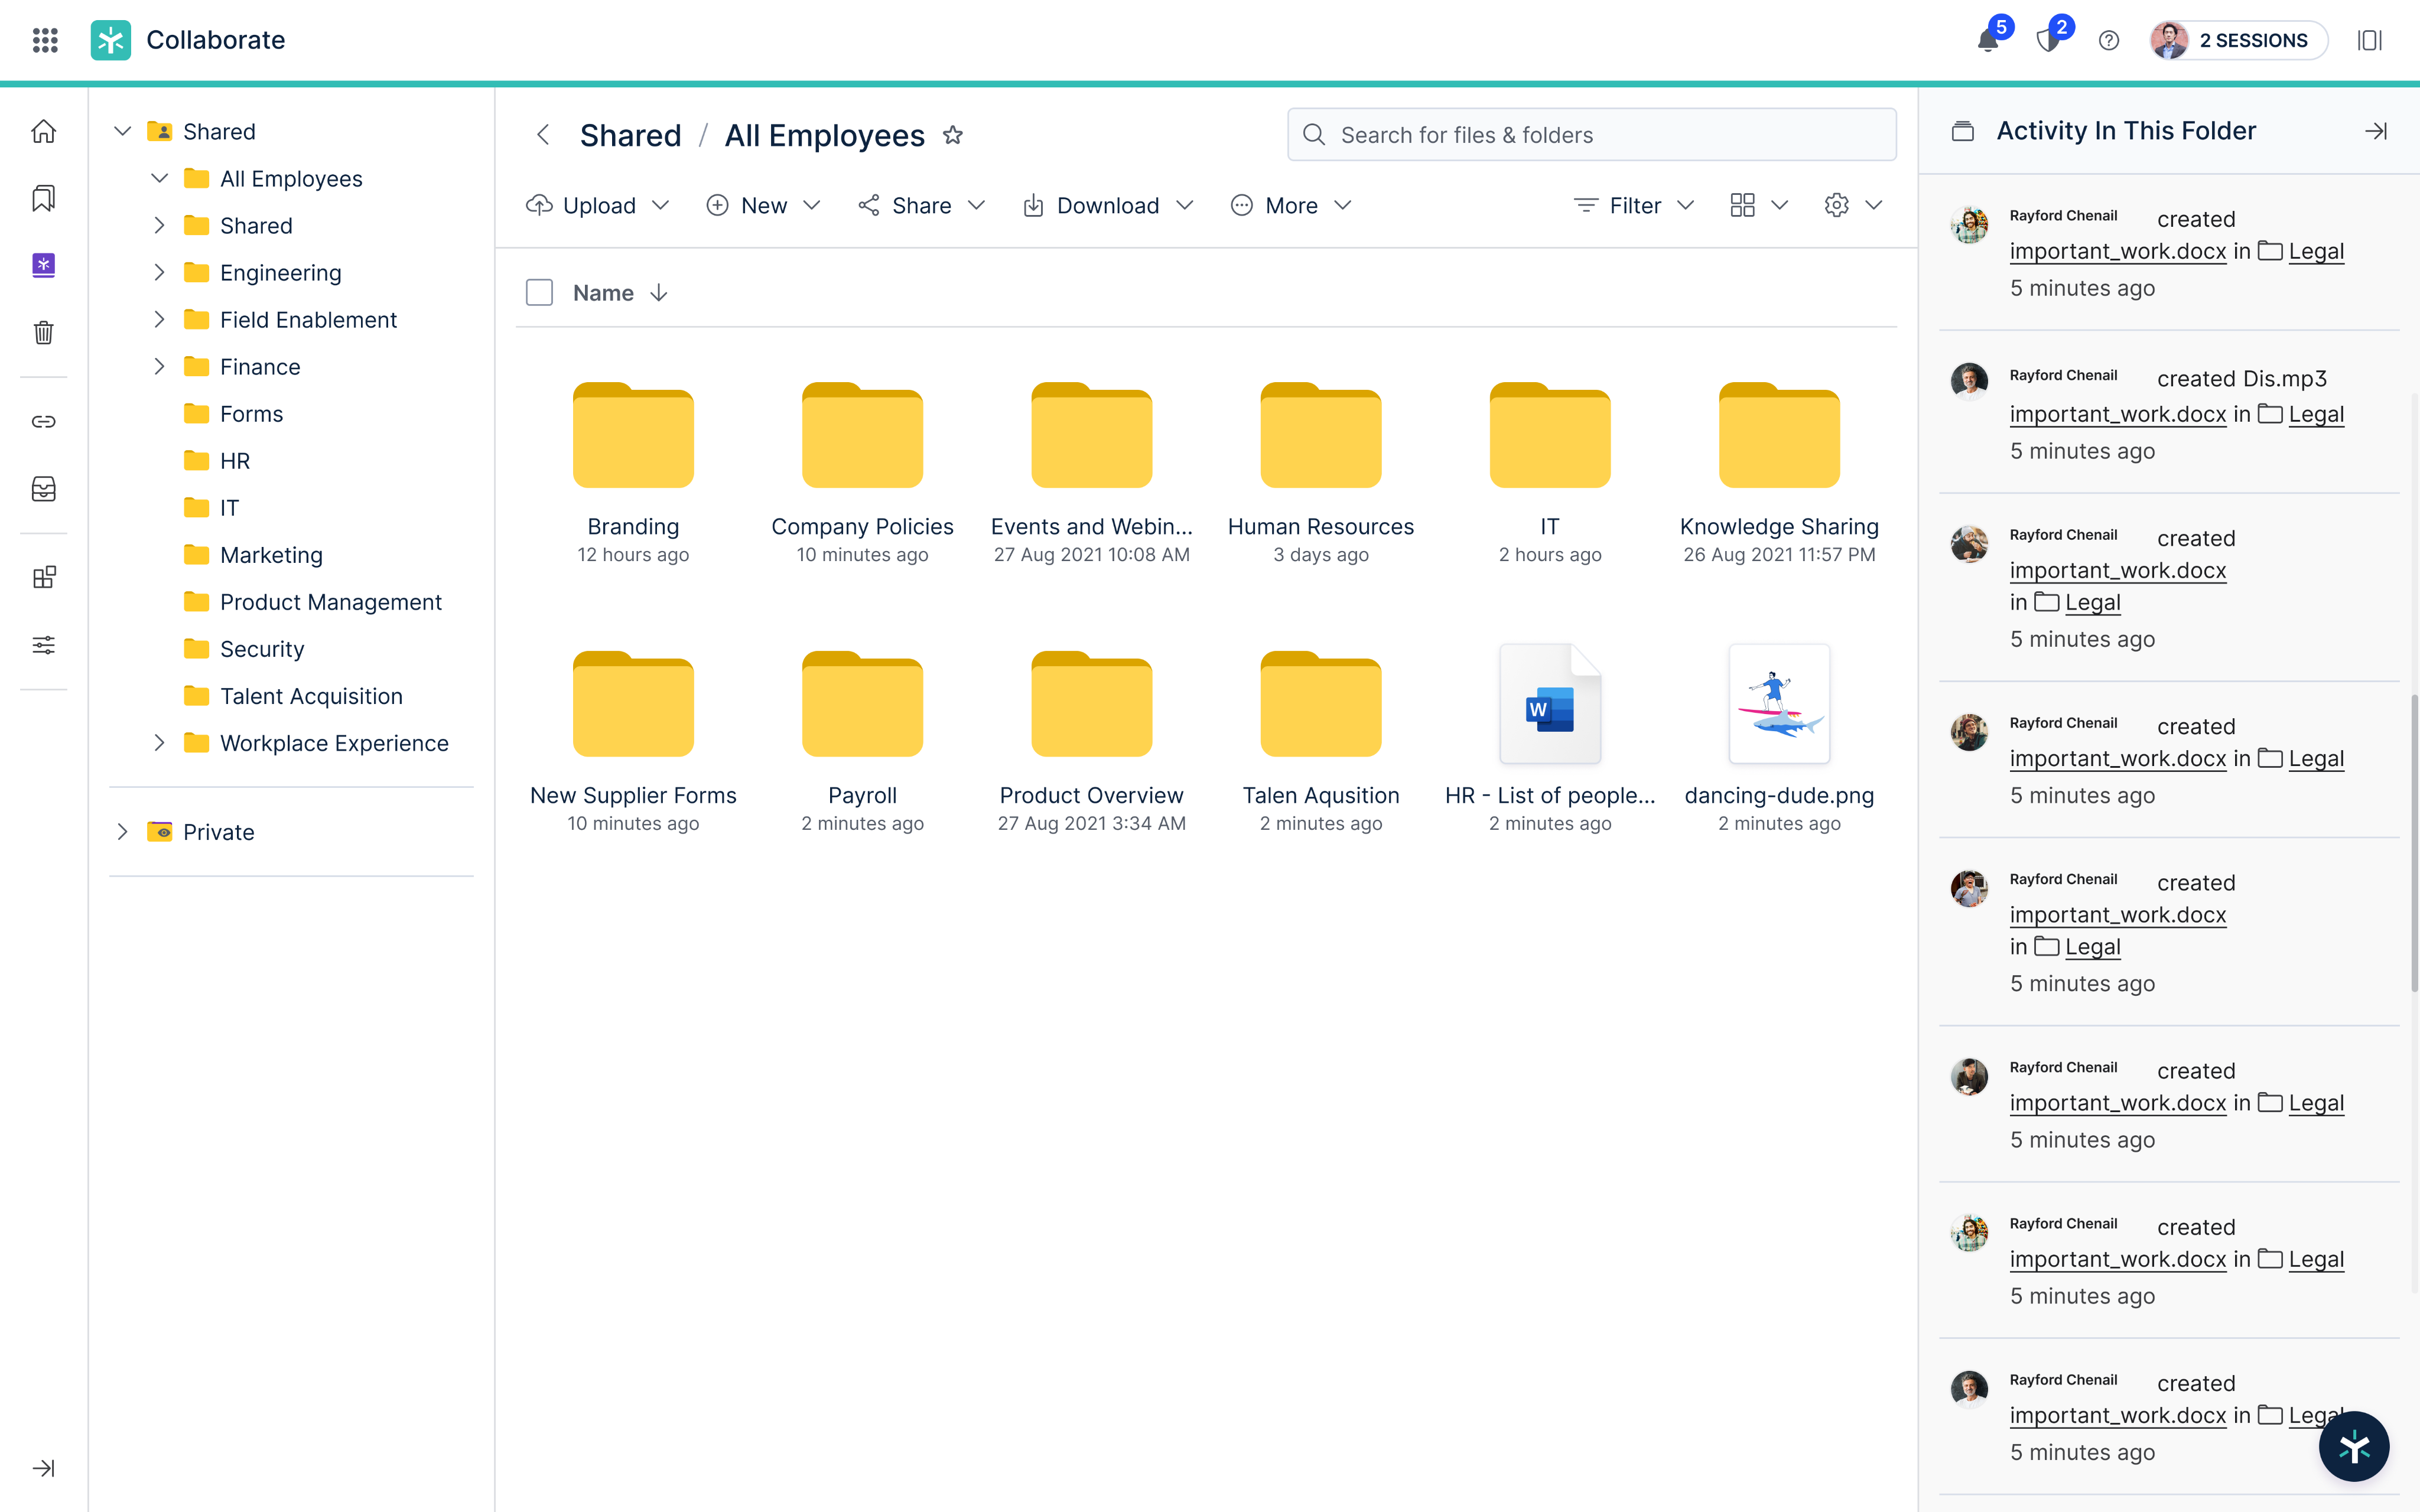Open the security shield alerts icon
This screenshot has width=2420, height=1512.
(2047, 40)
